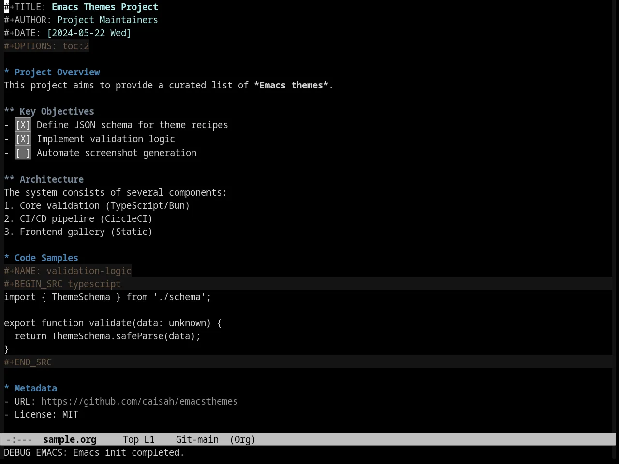Click the '#+TITLE:' keyword
This screenshot has height=464, width=619.
(x=25, y=7)
